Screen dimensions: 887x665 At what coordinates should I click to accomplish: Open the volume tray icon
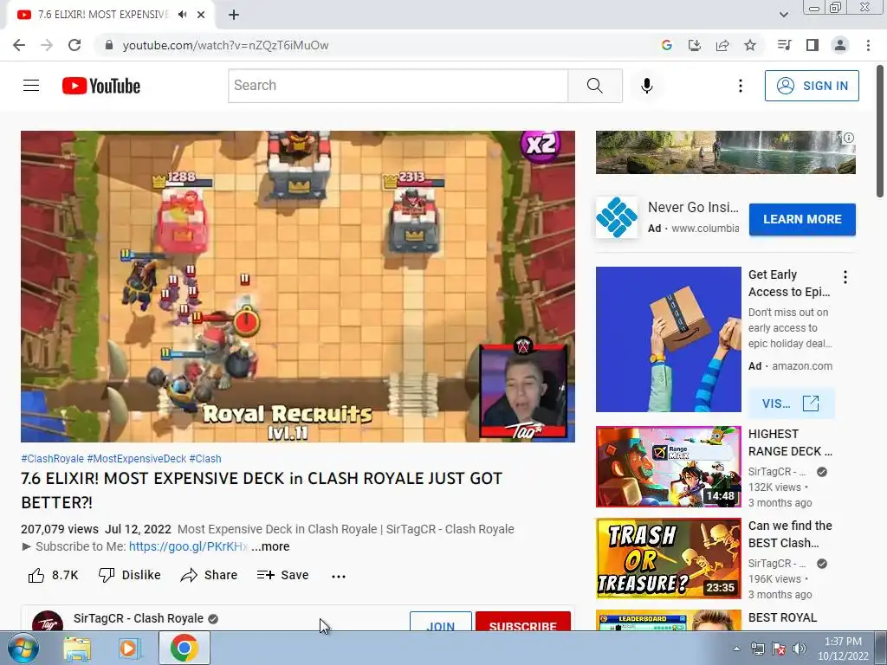tap(800, 649)
